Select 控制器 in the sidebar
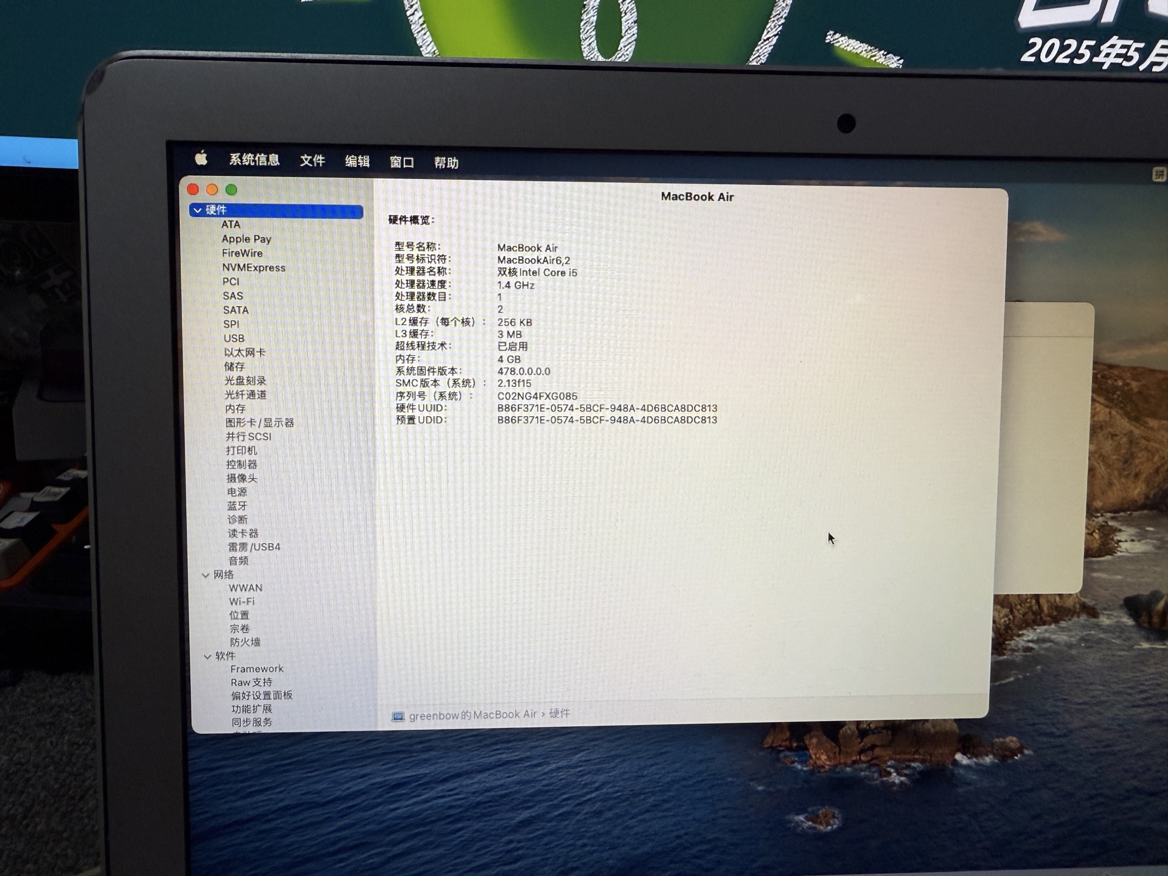 click(242, 465)
